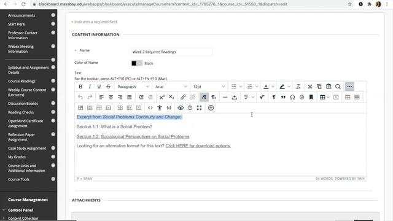Click HERE for download options link
393x221 pixels.
pos(198,146)
